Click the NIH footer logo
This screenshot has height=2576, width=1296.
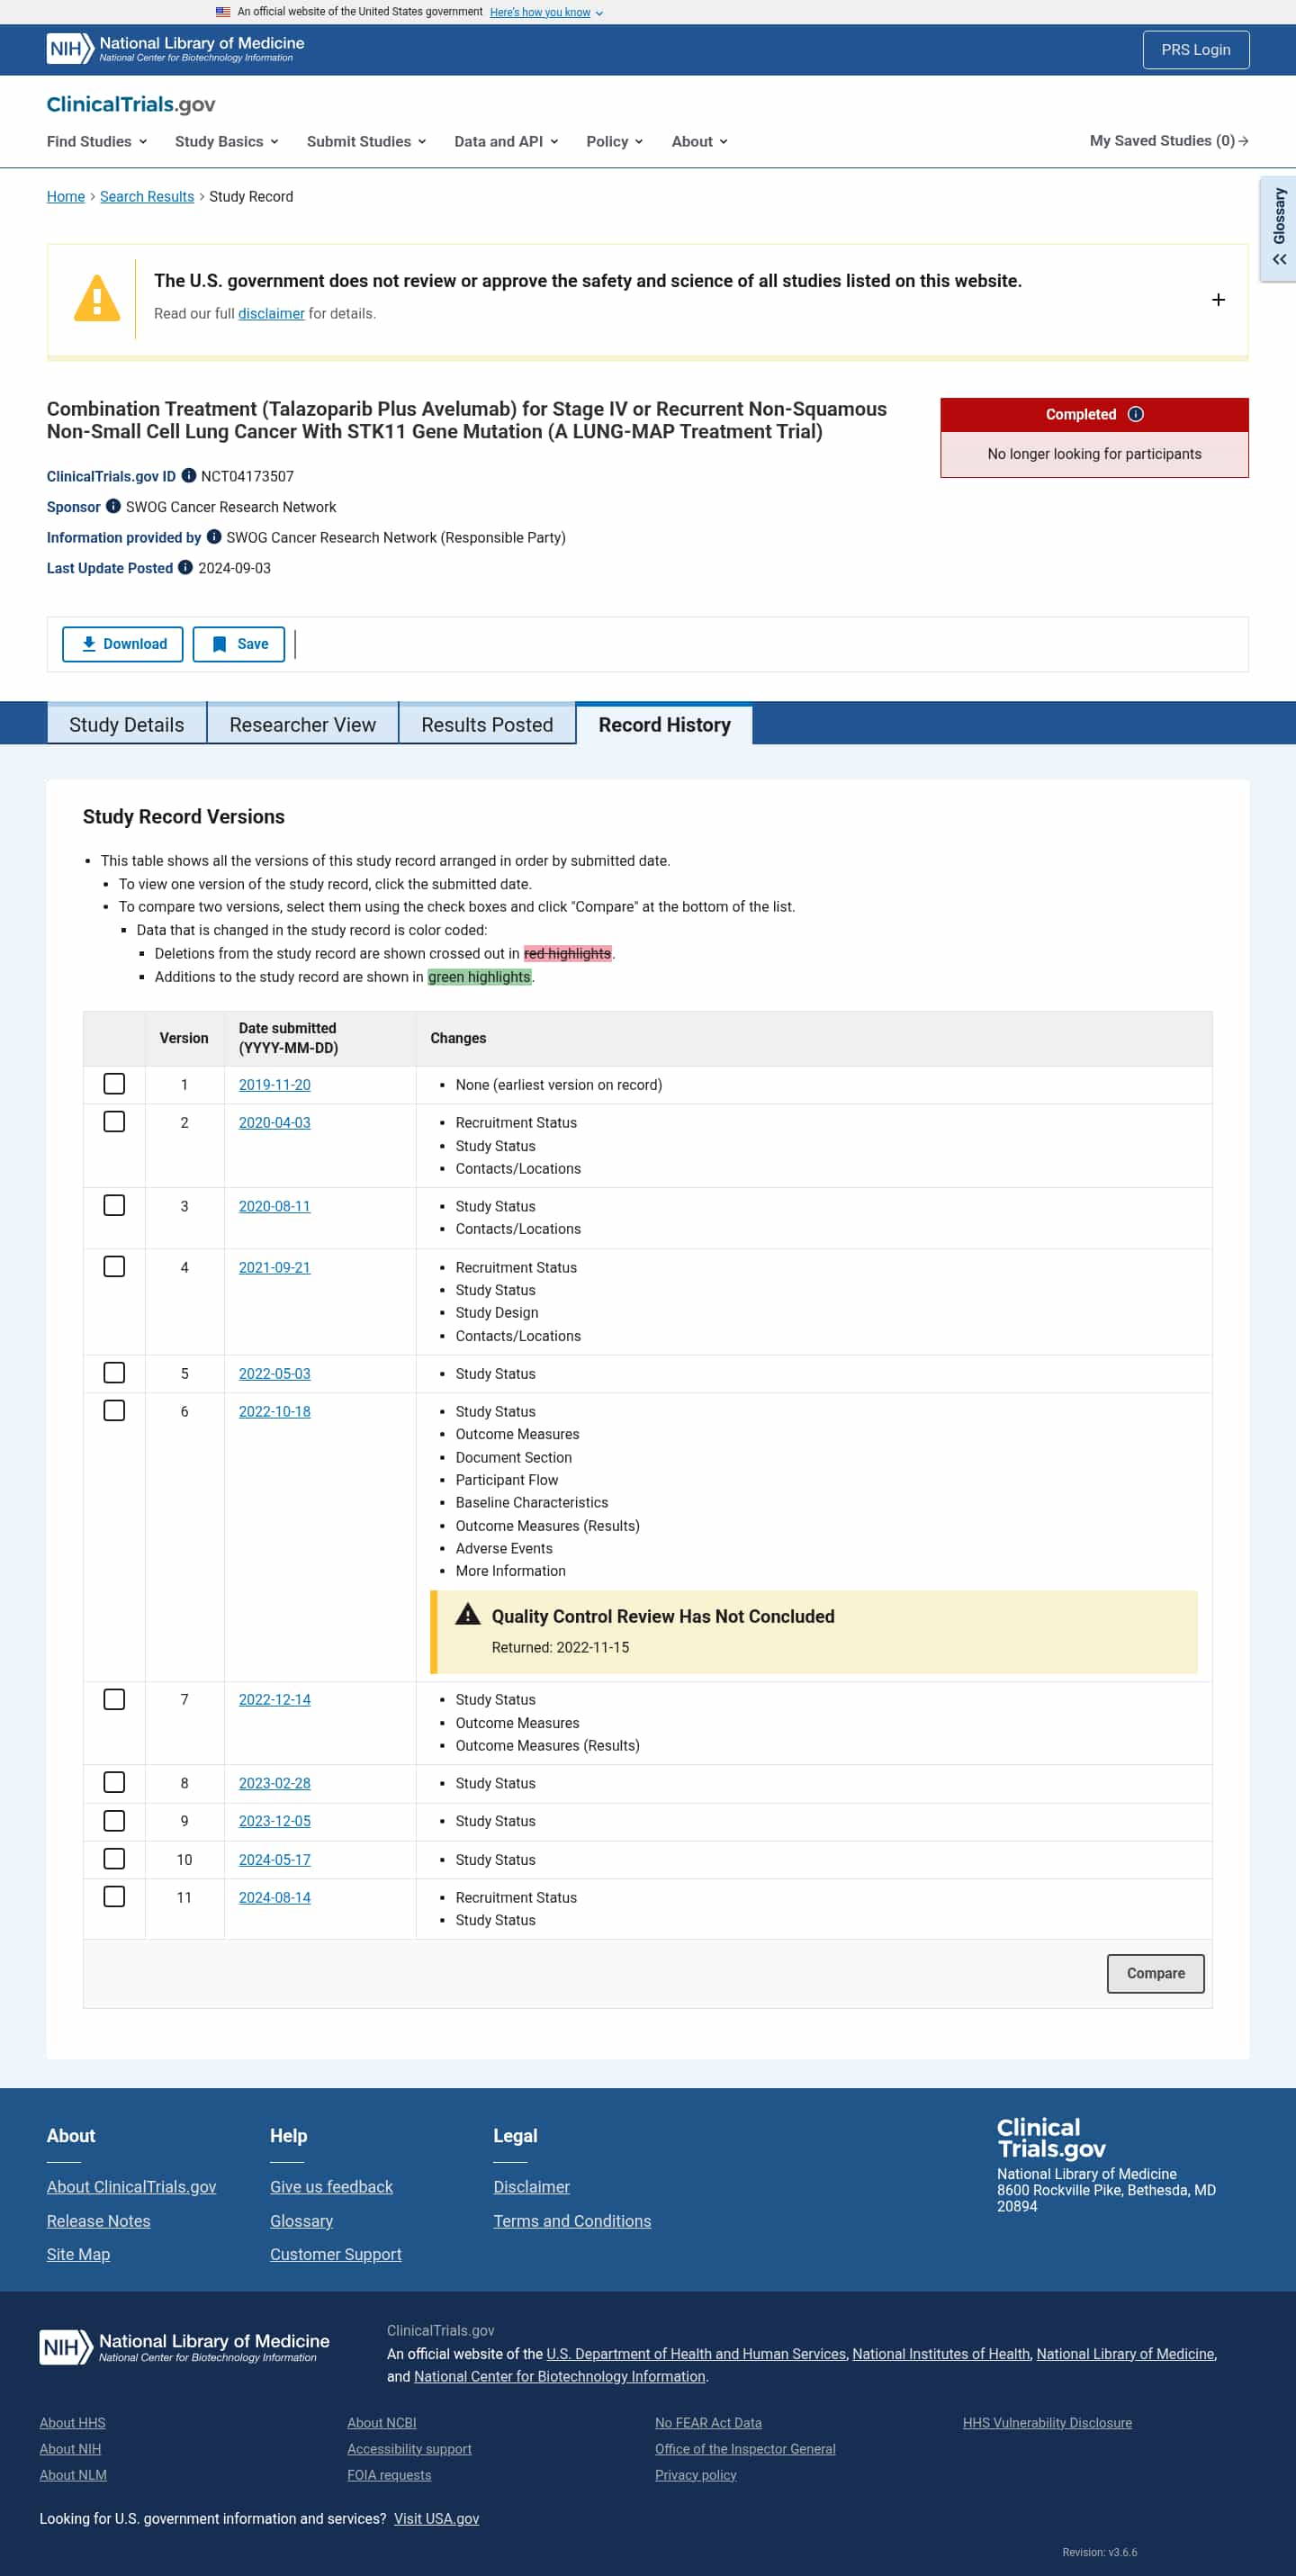click(x=184, y=2347)
